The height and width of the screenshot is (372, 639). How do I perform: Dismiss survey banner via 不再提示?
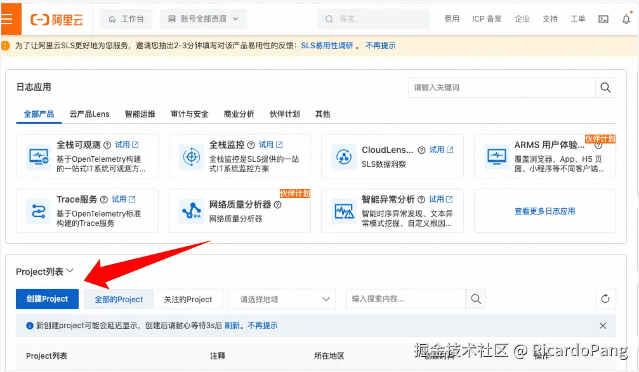[380, 46]
